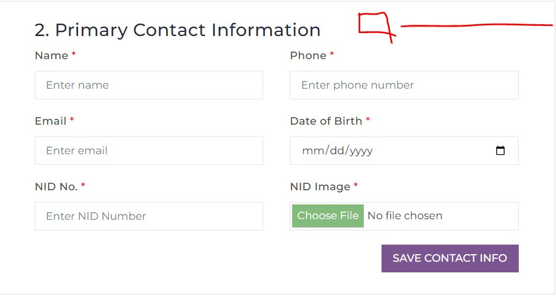Select the dd day segment of date
The image size is (556, 296).
pos(336,151)
